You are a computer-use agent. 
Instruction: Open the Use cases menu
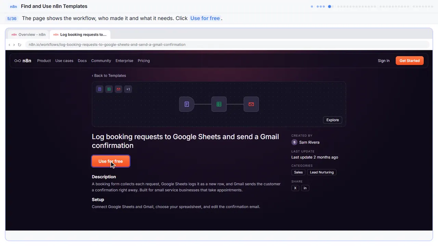pyautogui.click(x=64, y=60)
